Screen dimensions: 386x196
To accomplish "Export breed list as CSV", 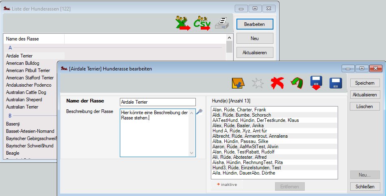I will (x=202, y=24).
